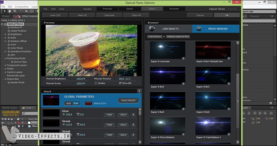Viewport: 277px width, 146px height.
Task: Click the Cancel button
Action: 200,15
